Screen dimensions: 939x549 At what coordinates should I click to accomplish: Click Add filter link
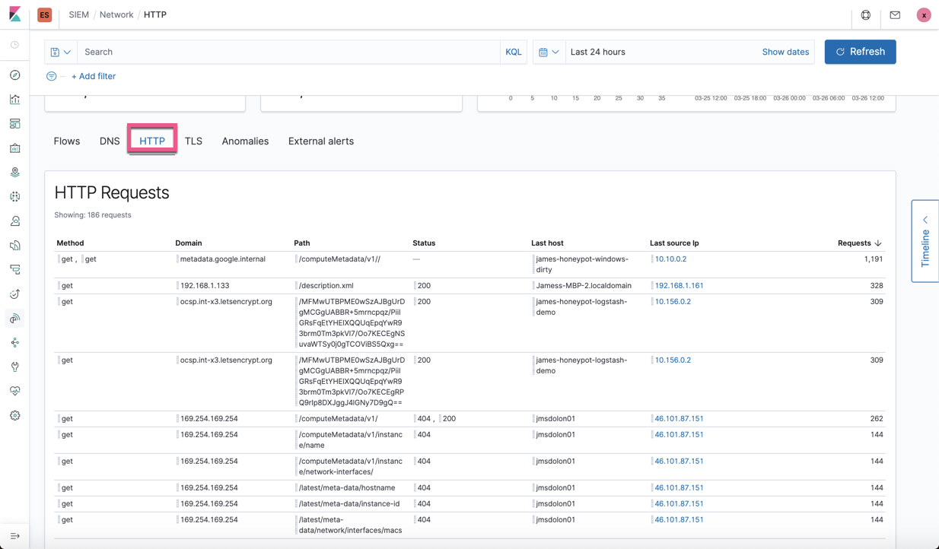pyautogui.click(x=94, y=76)
